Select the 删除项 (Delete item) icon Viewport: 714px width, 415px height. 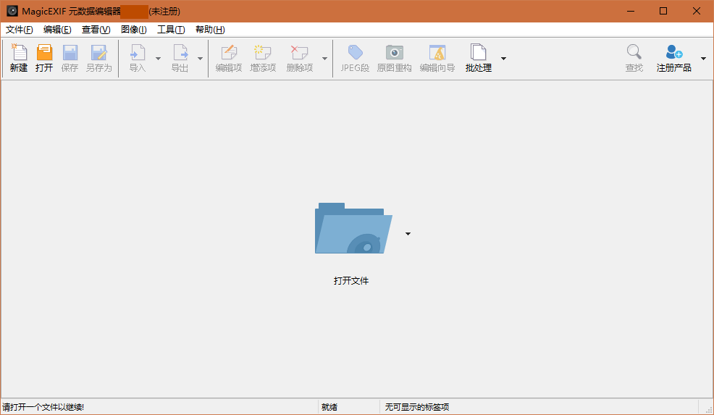click(x=299, y=52)
